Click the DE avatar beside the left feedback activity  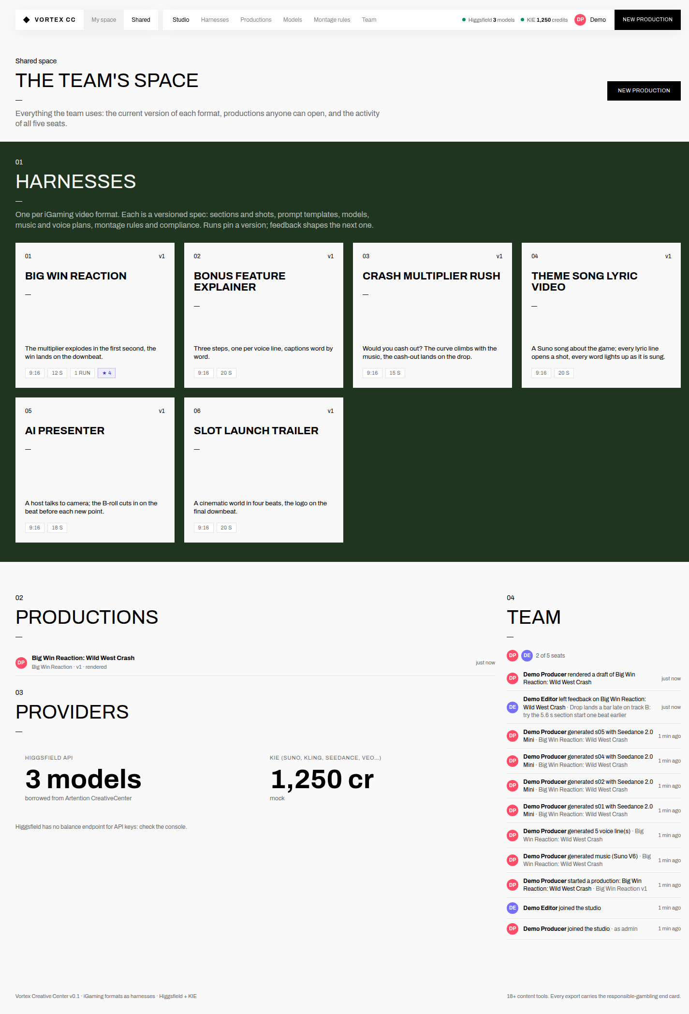click(x=513, y=707)
